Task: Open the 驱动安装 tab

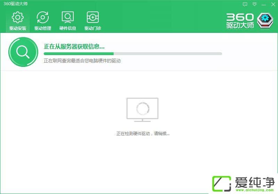Action: [x=18, y=21]
